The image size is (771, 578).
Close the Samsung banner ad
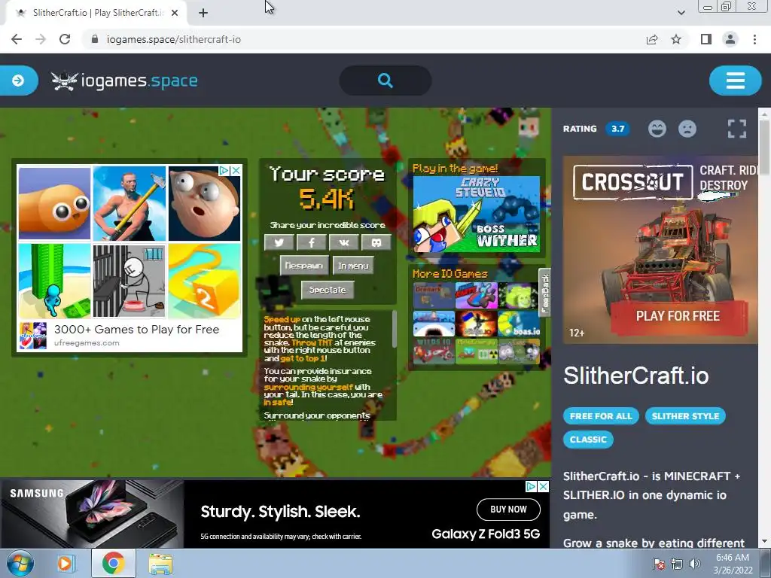click(x=544, y=486)
